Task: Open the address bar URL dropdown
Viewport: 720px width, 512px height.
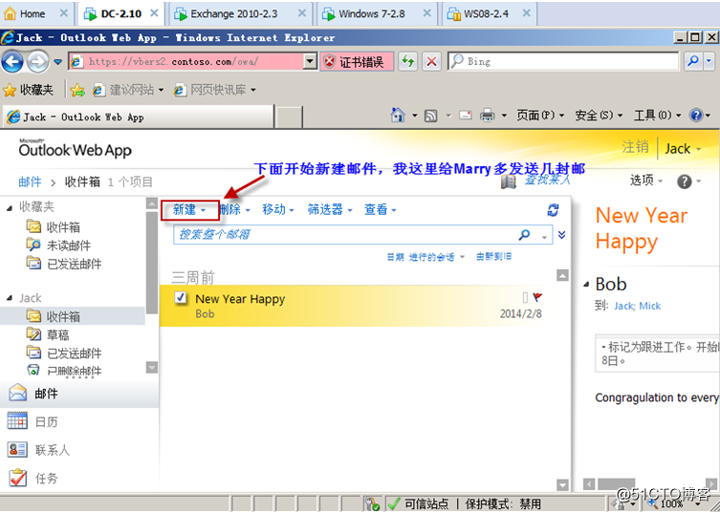Action: (311, 61)
